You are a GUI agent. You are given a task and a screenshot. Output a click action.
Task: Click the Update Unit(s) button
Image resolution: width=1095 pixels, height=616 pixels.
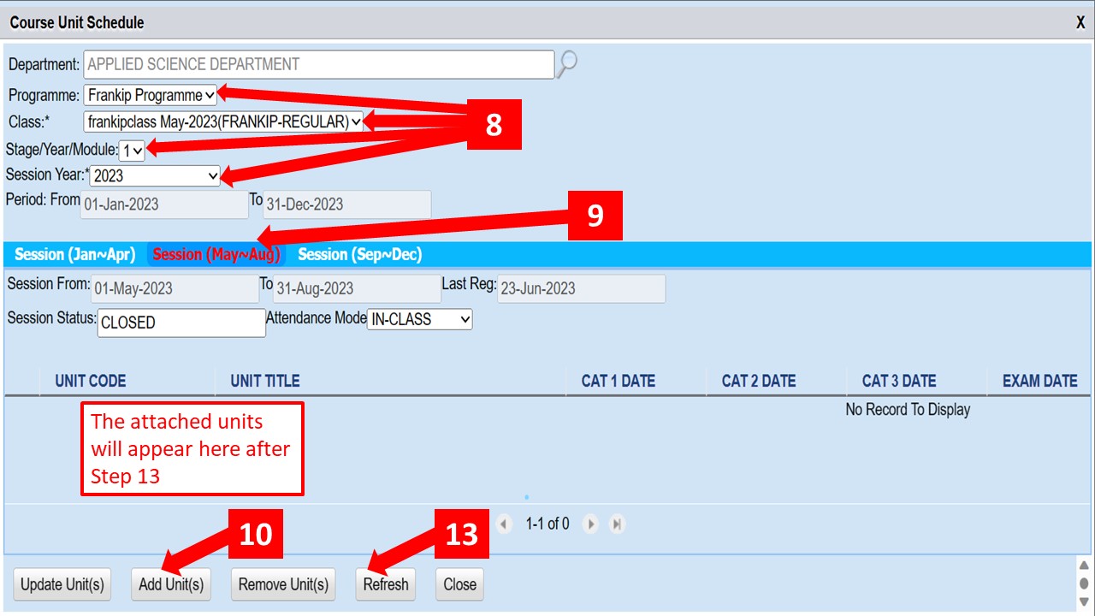pos(62,584)
